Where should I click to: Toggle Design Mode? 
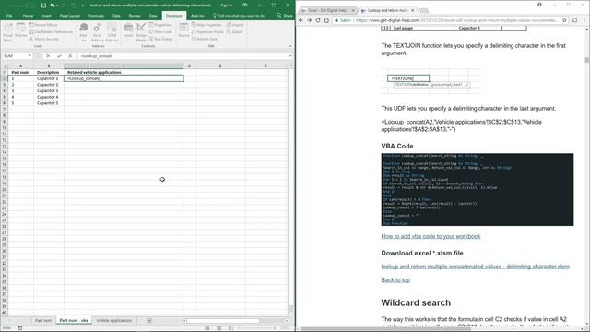point(141,31)
